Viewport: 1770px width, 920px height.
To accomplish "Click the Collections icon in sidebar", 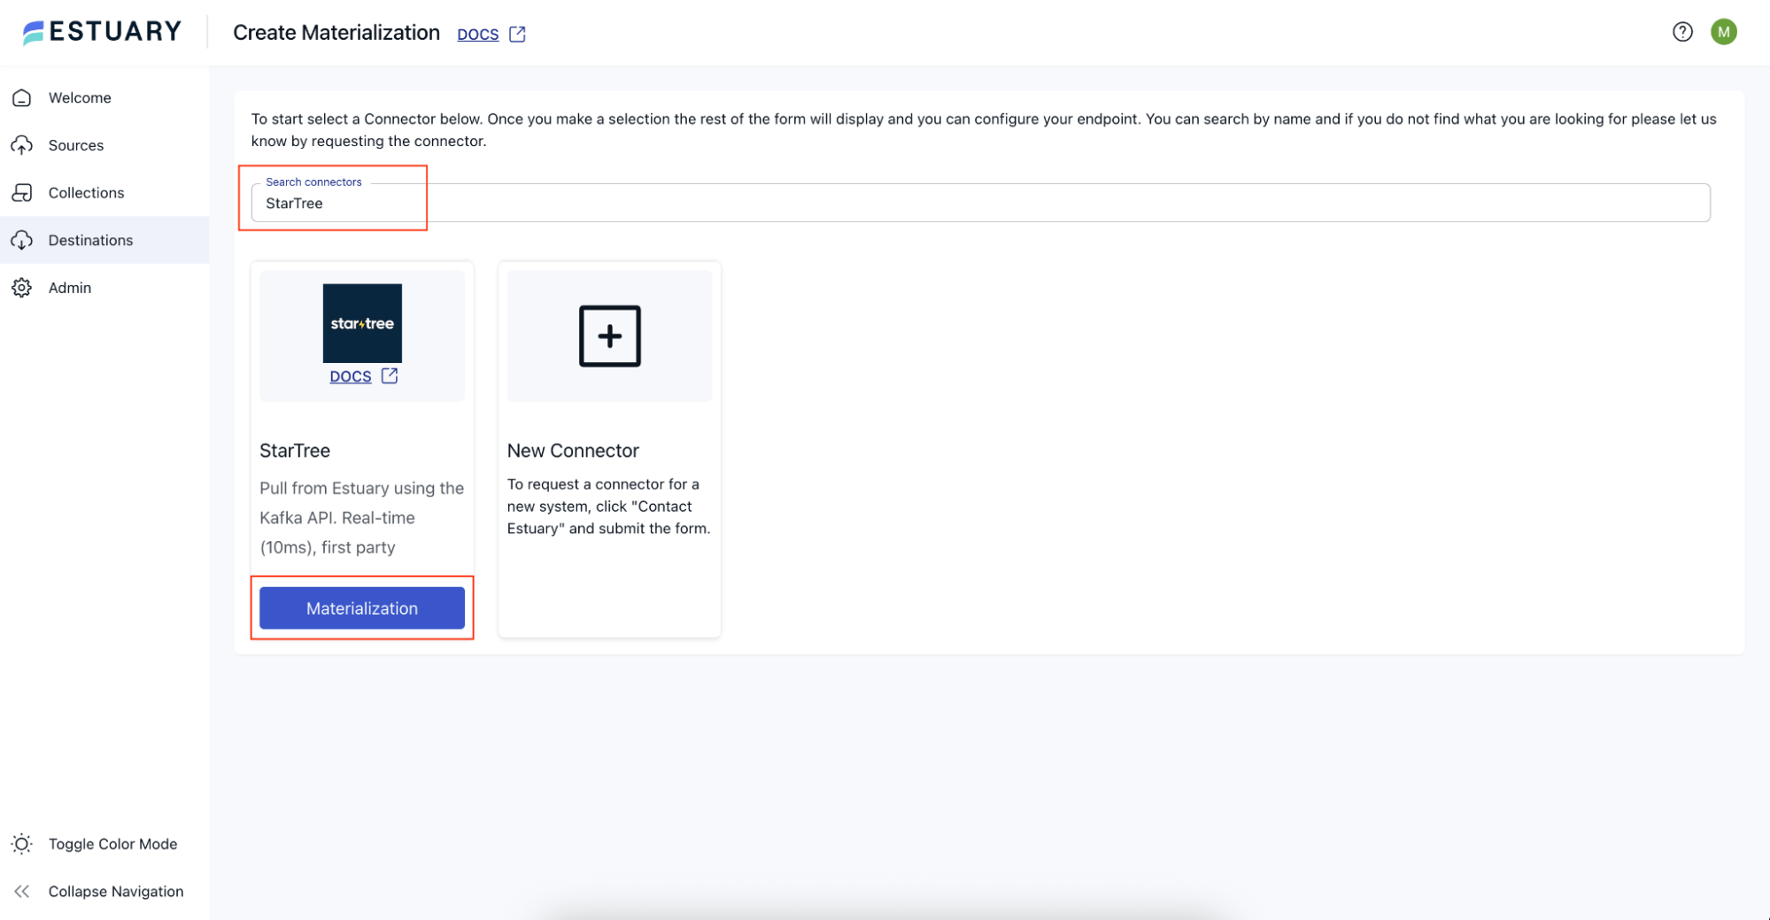I will [22, 192].
